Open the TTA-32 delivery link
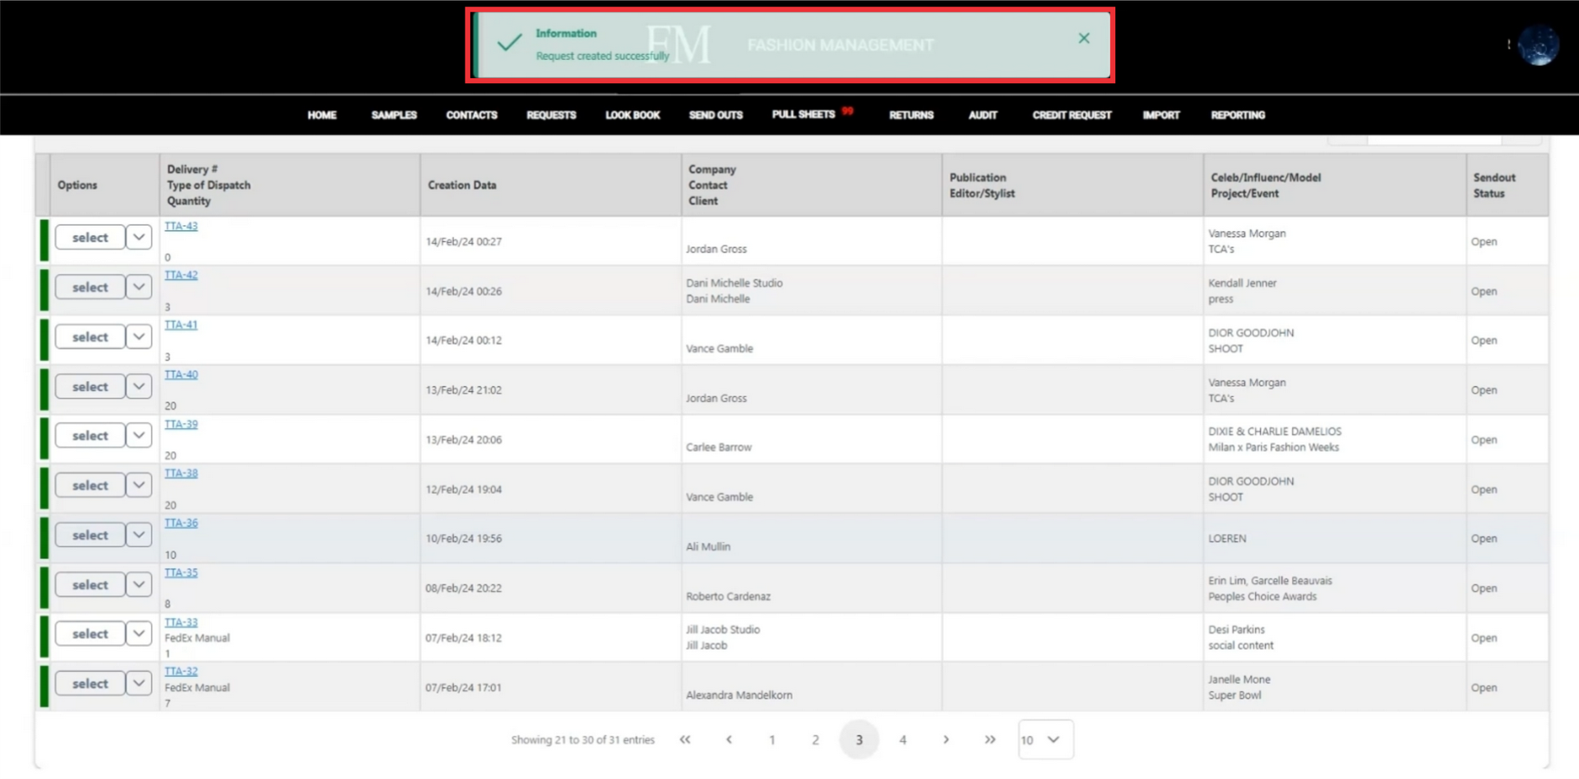1579x779 pixels. (181, 671)
